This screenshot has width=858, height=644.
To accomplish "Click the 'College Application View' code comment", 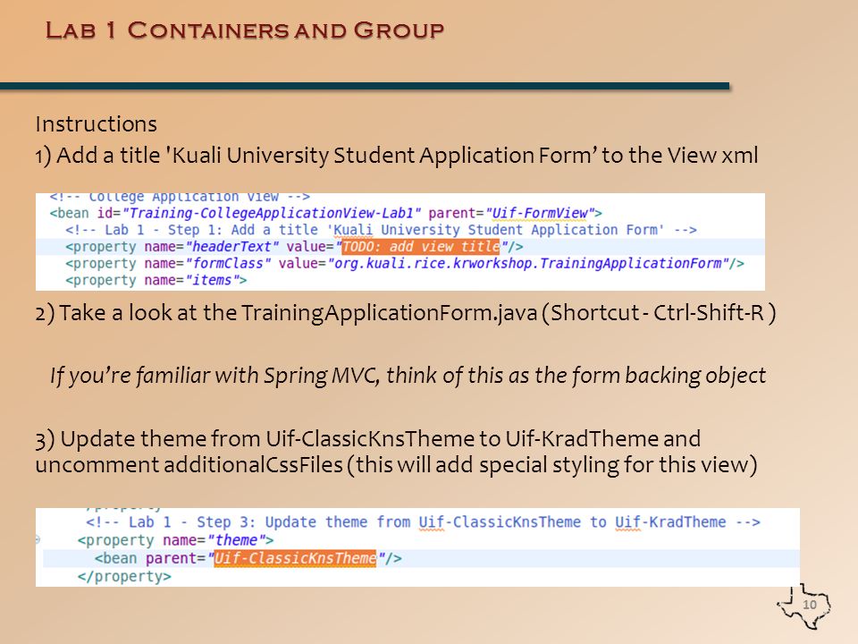I will click(180, 197).
